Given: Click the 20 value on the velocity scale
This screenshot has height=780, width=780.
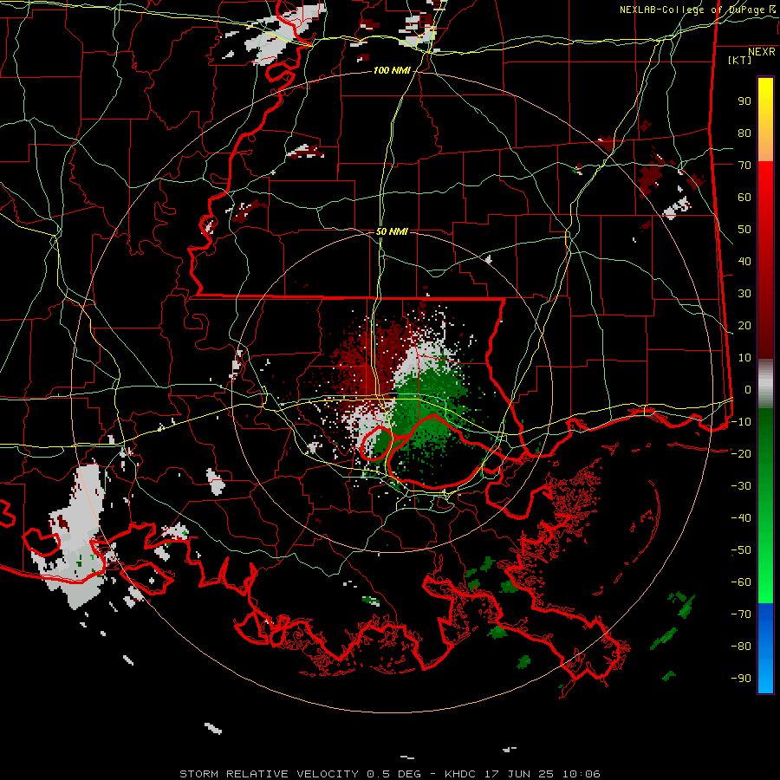Looking at the screenshot, I should coord(744,326).
